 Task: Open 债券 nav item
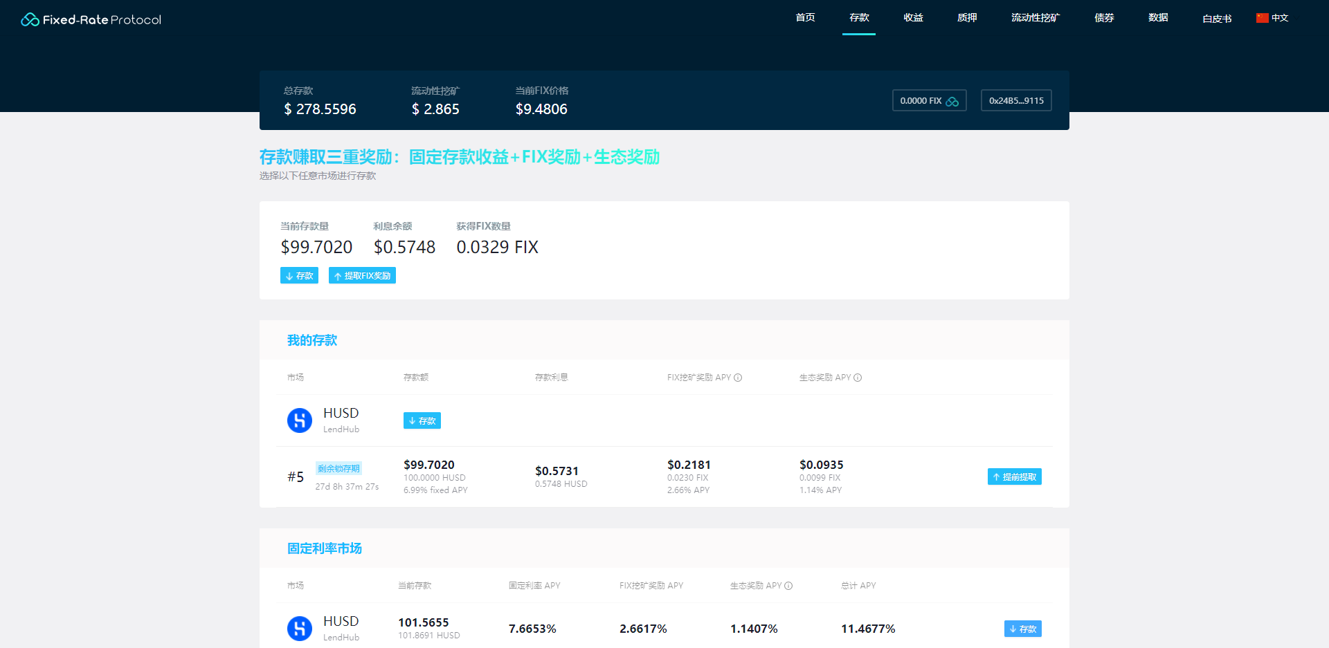click(1104, 18)
